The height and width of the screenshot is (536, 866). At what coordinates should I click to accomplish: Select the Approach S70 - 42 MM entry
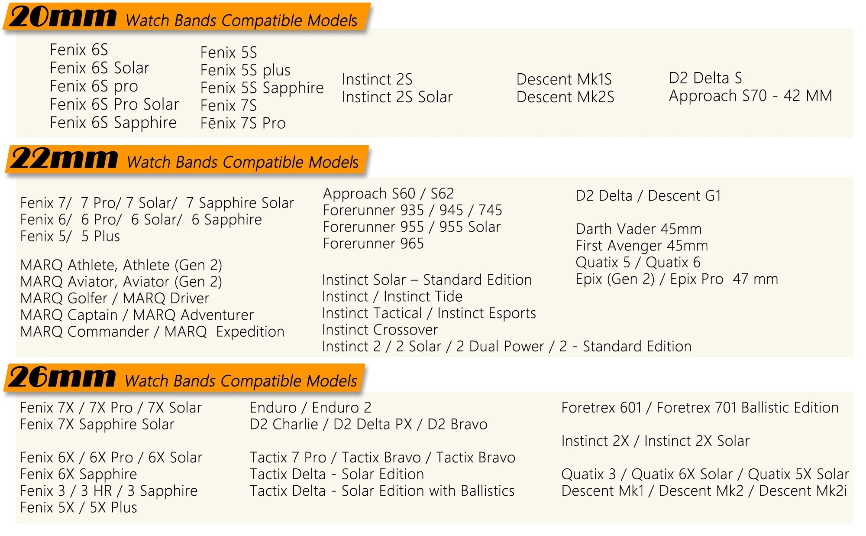tap(750, 96)
